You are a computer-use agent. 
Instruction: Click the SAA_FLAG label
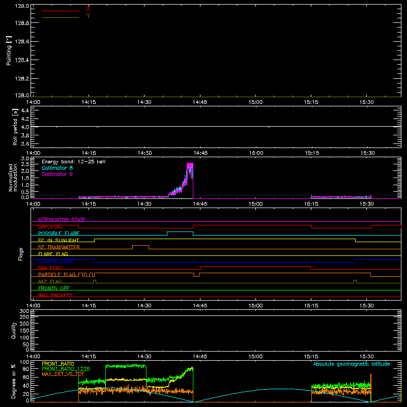(50, 268)
